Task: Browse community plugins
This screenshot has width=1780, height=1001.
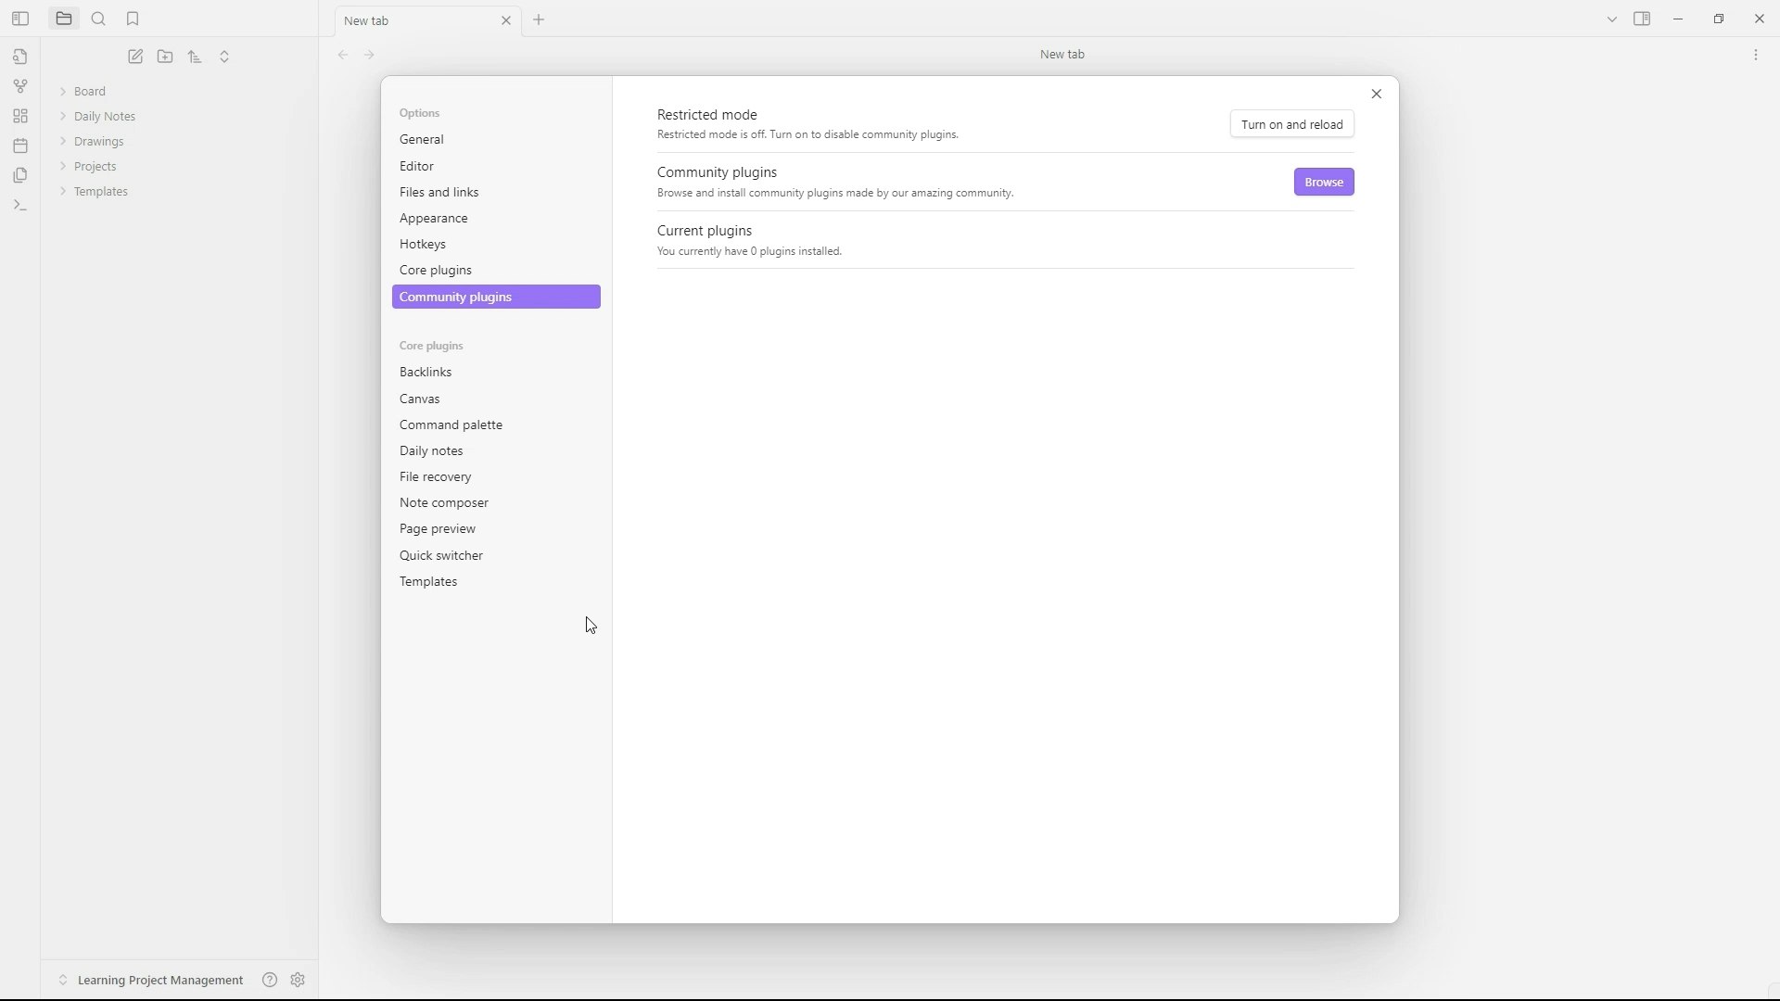Action: [x=1323, y=182]
